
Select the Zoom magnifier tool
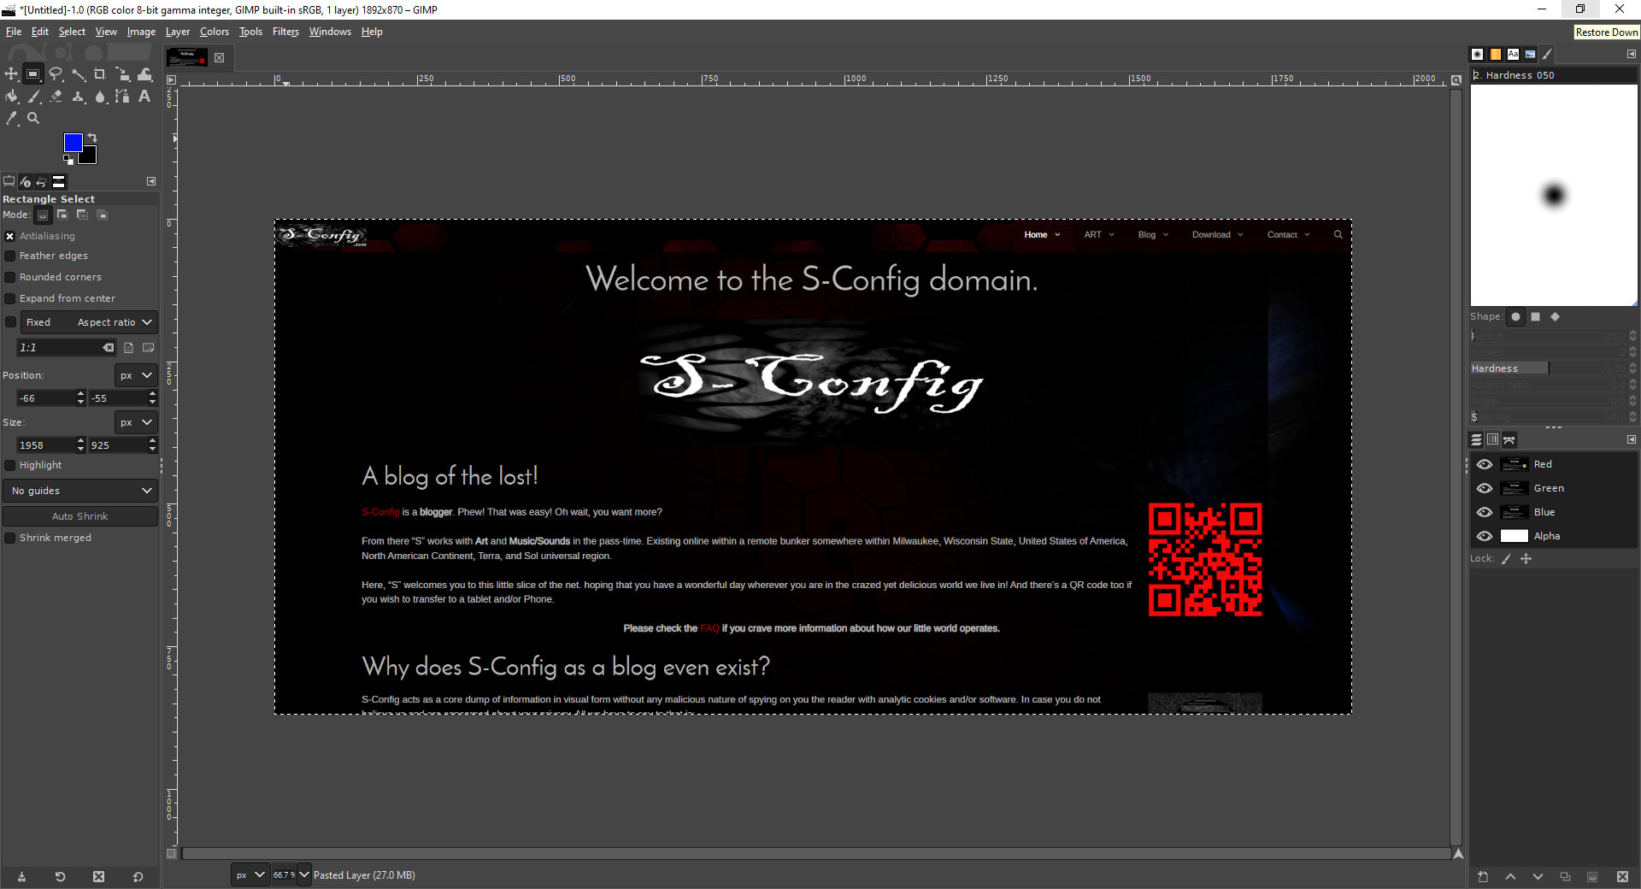33,119
